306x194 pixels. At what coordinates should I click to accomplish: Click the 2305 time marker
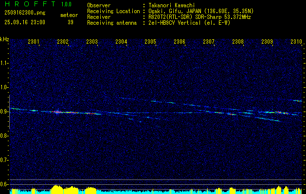pos(150,42)
